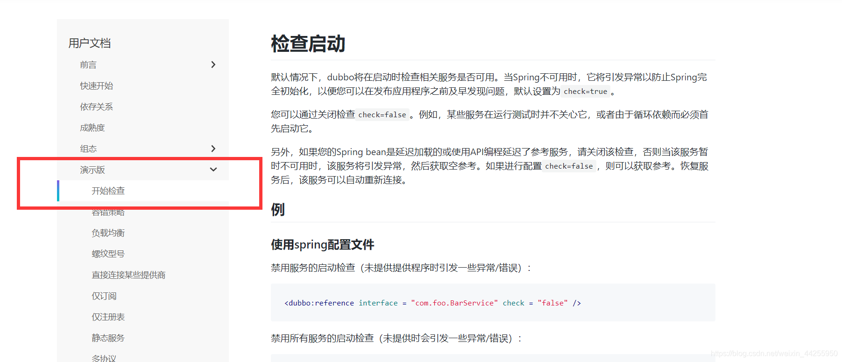Viewport: 842px width, 362px height.
Task: Click the check=true inline code
Action: (586, 92)
